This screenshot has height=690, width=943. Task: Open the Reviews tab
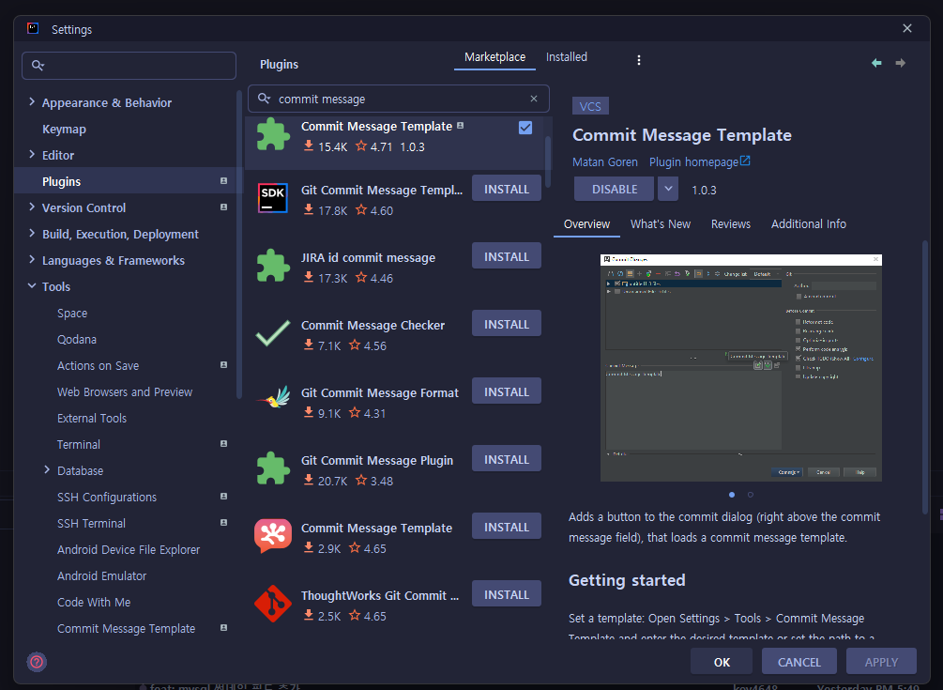tap(729, 223)
